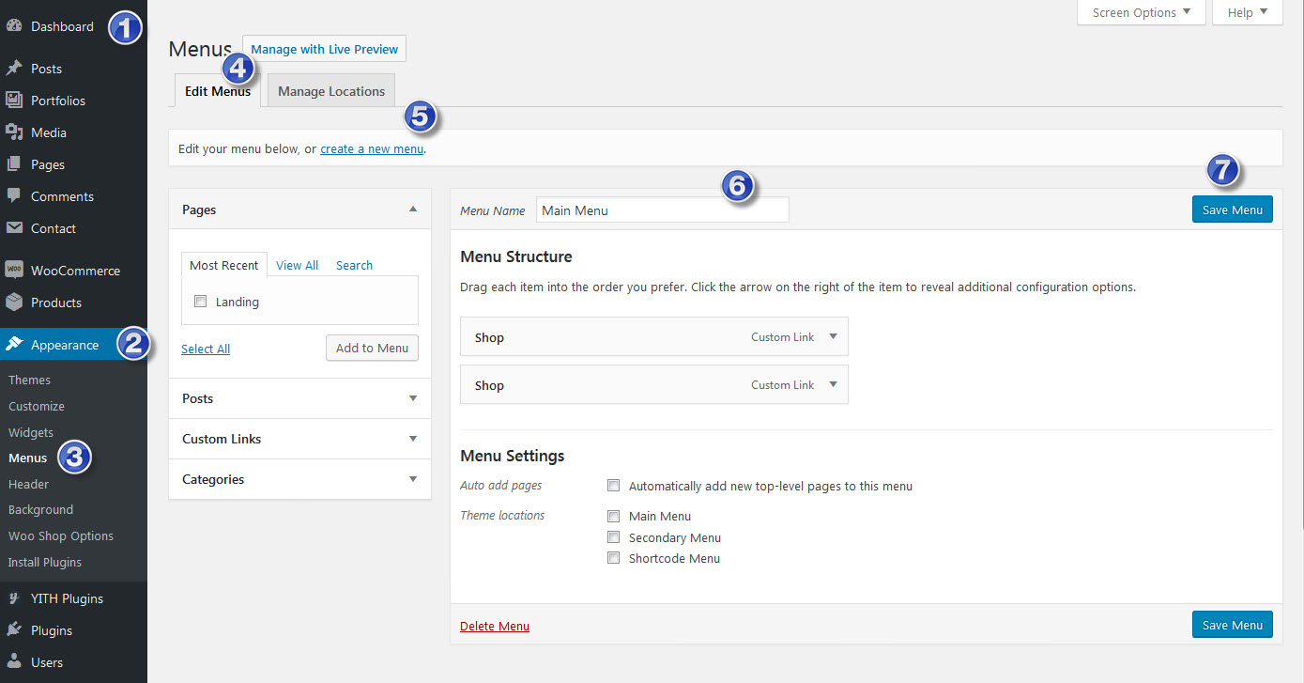Select the Edit Menus tab

(218, 91)
